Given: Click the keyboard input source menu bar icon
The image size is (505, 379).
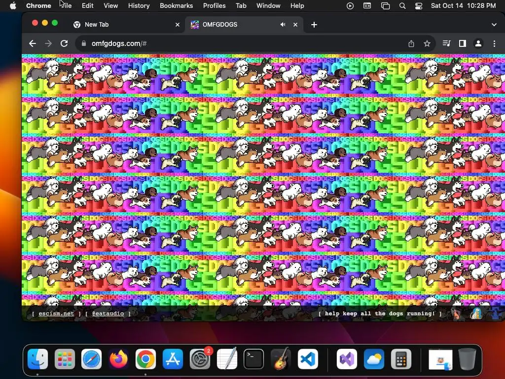Looking at the screenshot, I should point(367,6).
